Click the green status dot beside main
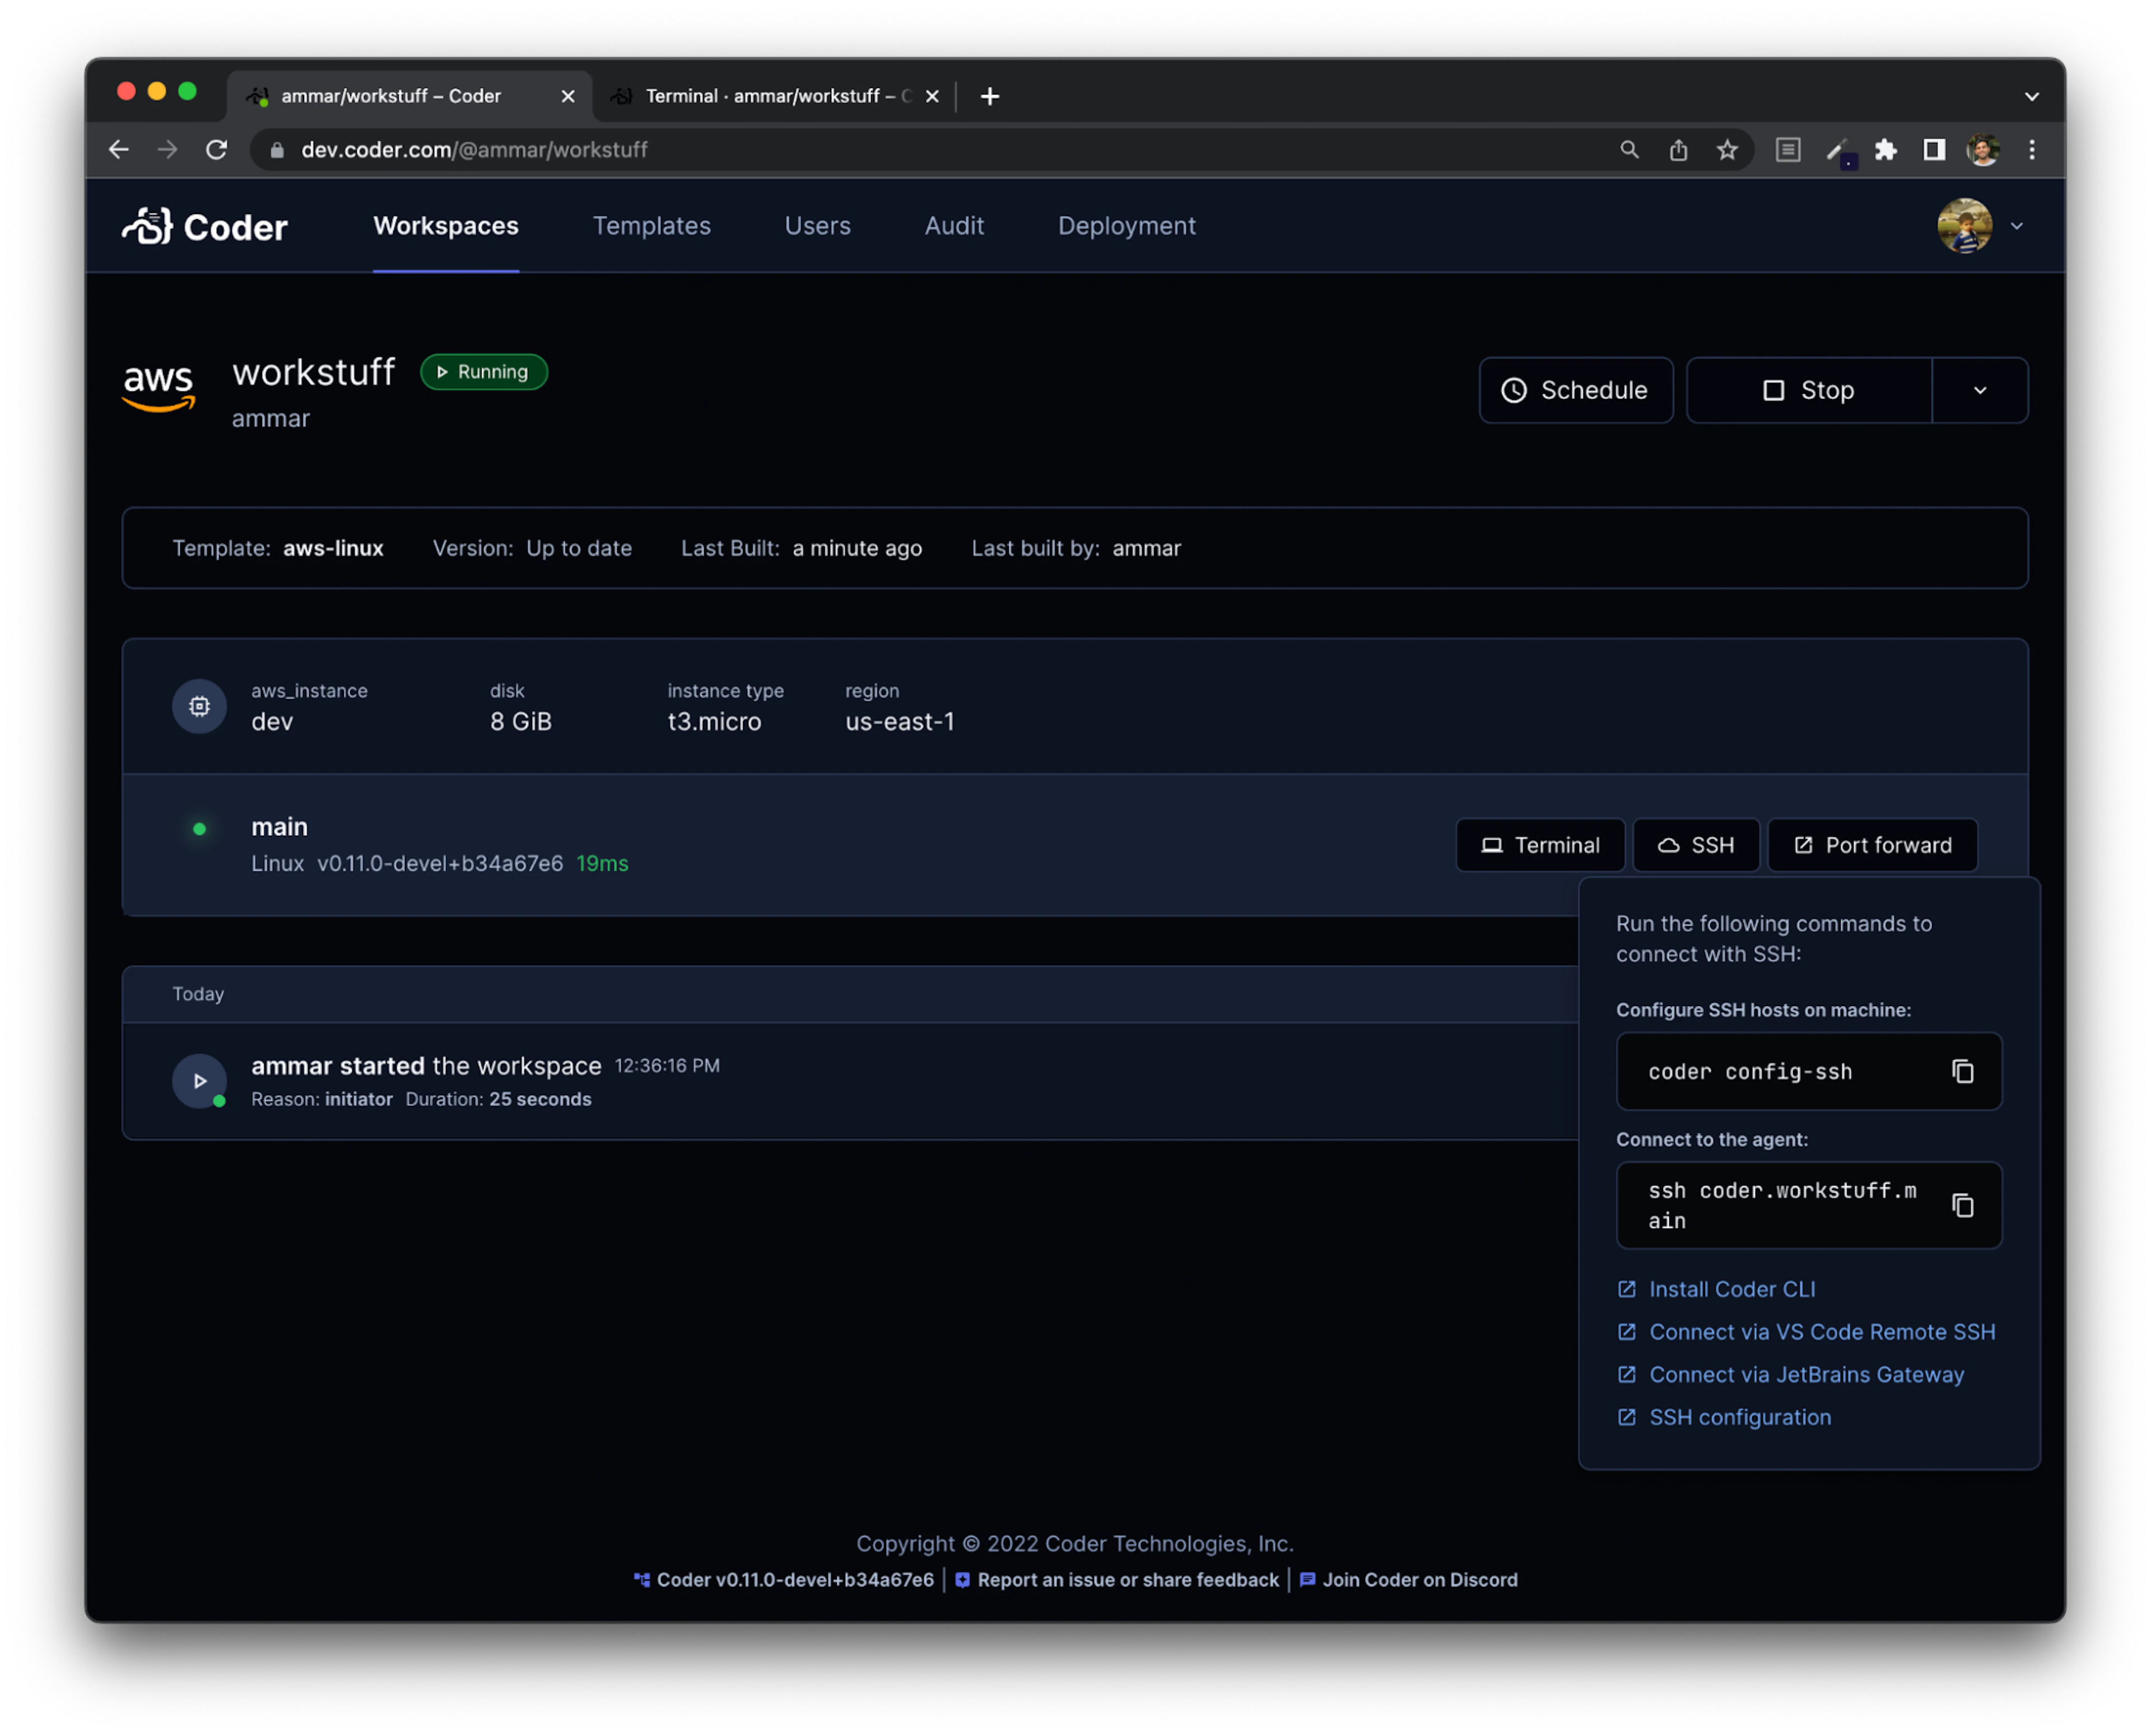The width and height of the screenshot is (2151, 1736). click(199, 828)
